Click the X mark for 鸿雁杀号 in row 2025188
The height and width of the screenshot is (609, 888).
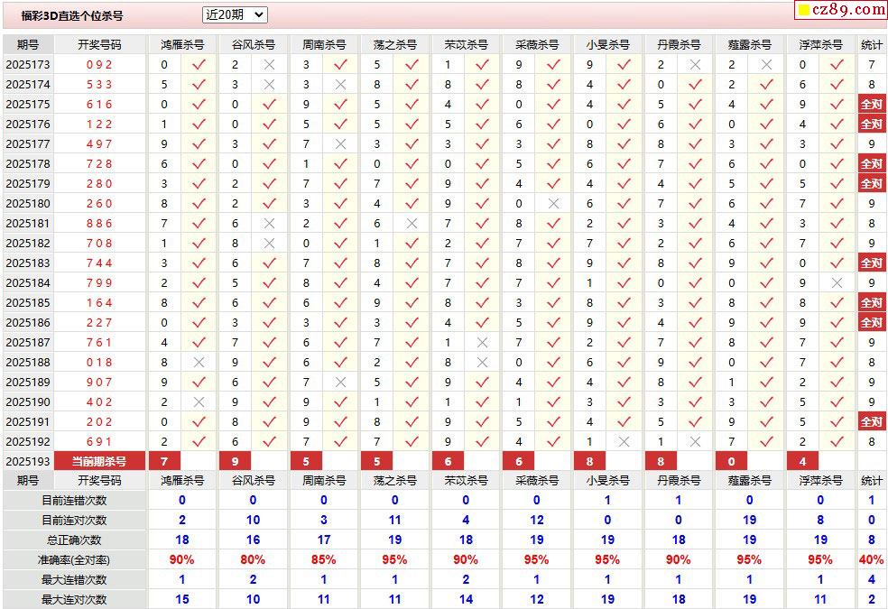click(x=199, y=362)
